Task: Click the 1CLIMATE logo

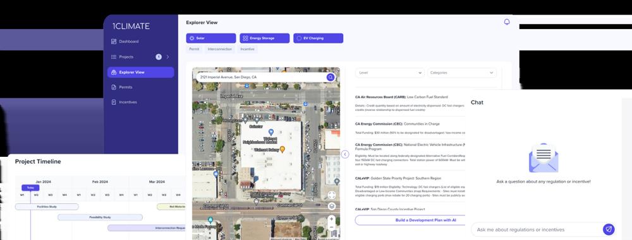Action: 131,26
